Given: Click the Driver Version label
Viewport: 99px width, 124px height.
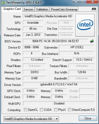Looking at the screenshot, I should point(12,85).
